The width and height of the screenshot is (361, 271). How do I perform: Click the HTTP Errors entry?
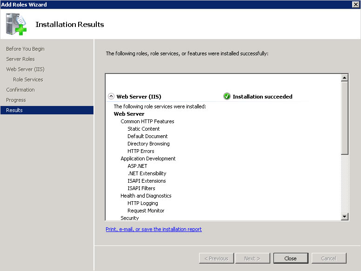point(140,151)
